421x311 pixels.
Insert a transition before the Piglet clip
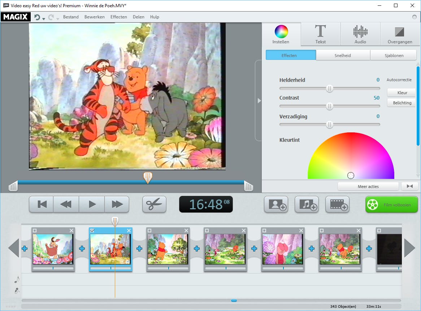coord(254,249)
